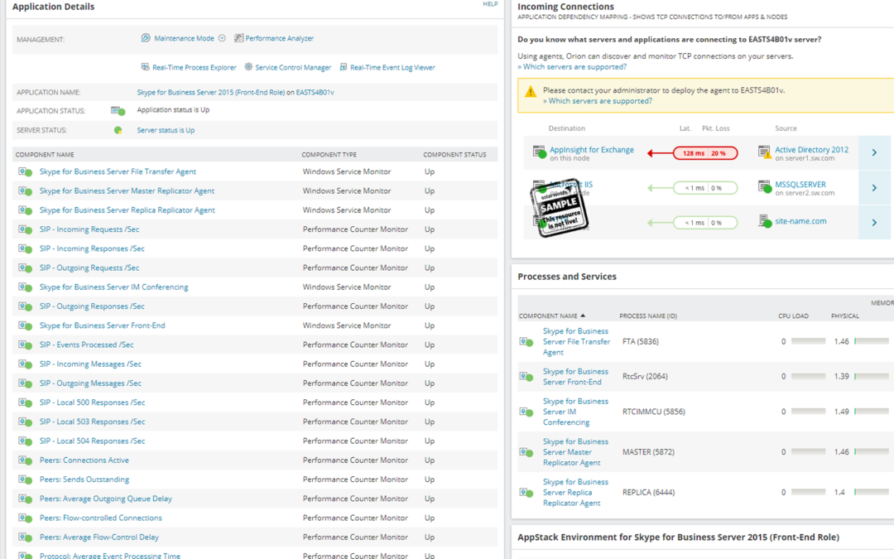894x559 pixels.
Task: Click the Service Control Manager gear icon
Action: [x=248, y=67]
